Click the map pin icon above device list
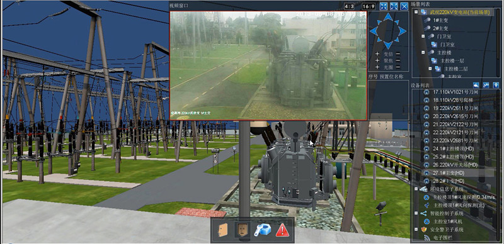The height and width of the screenshot is (244, 504). pyautogui.click(x=496, y=85)
